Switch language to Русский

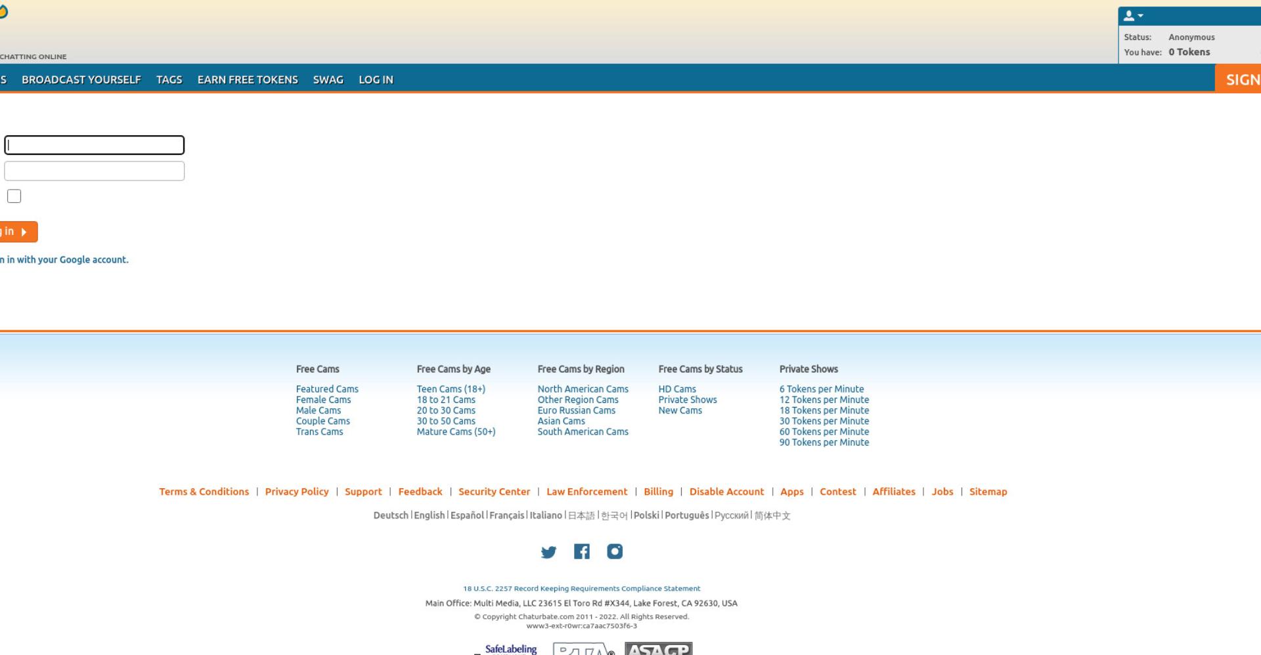(x=732, y=515)
